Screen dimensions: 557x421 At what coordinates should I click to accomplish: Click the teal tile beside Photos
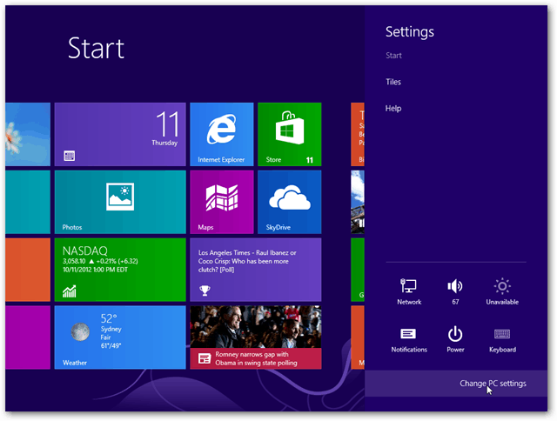coord(28,202)
